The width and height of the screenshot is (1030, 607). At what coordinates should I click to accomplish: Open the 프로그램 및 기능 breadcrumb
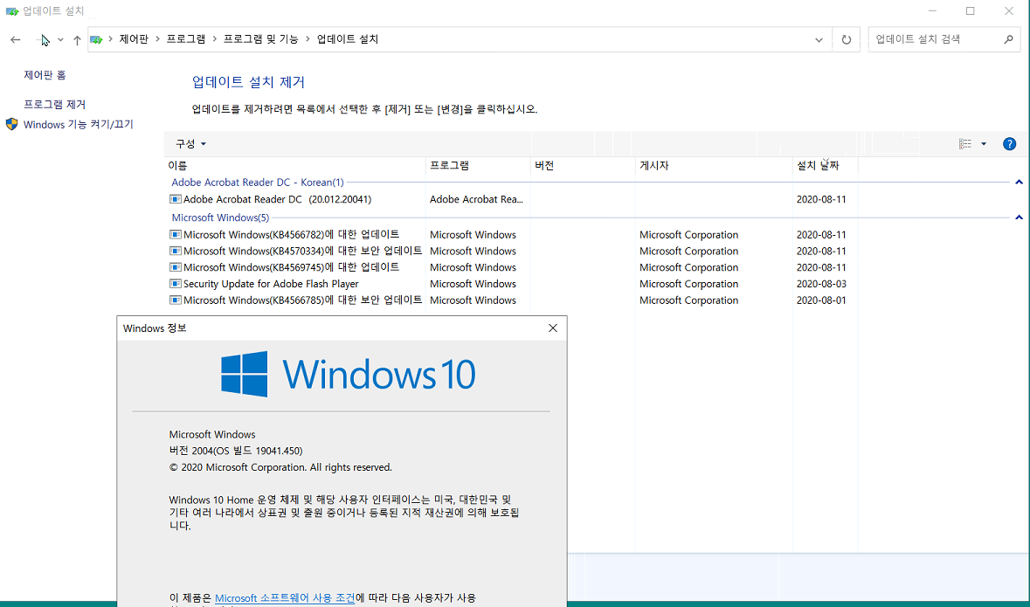[x=261, y=39]
